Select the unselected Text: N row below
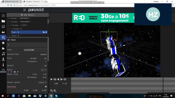 [x=29, y=36]
